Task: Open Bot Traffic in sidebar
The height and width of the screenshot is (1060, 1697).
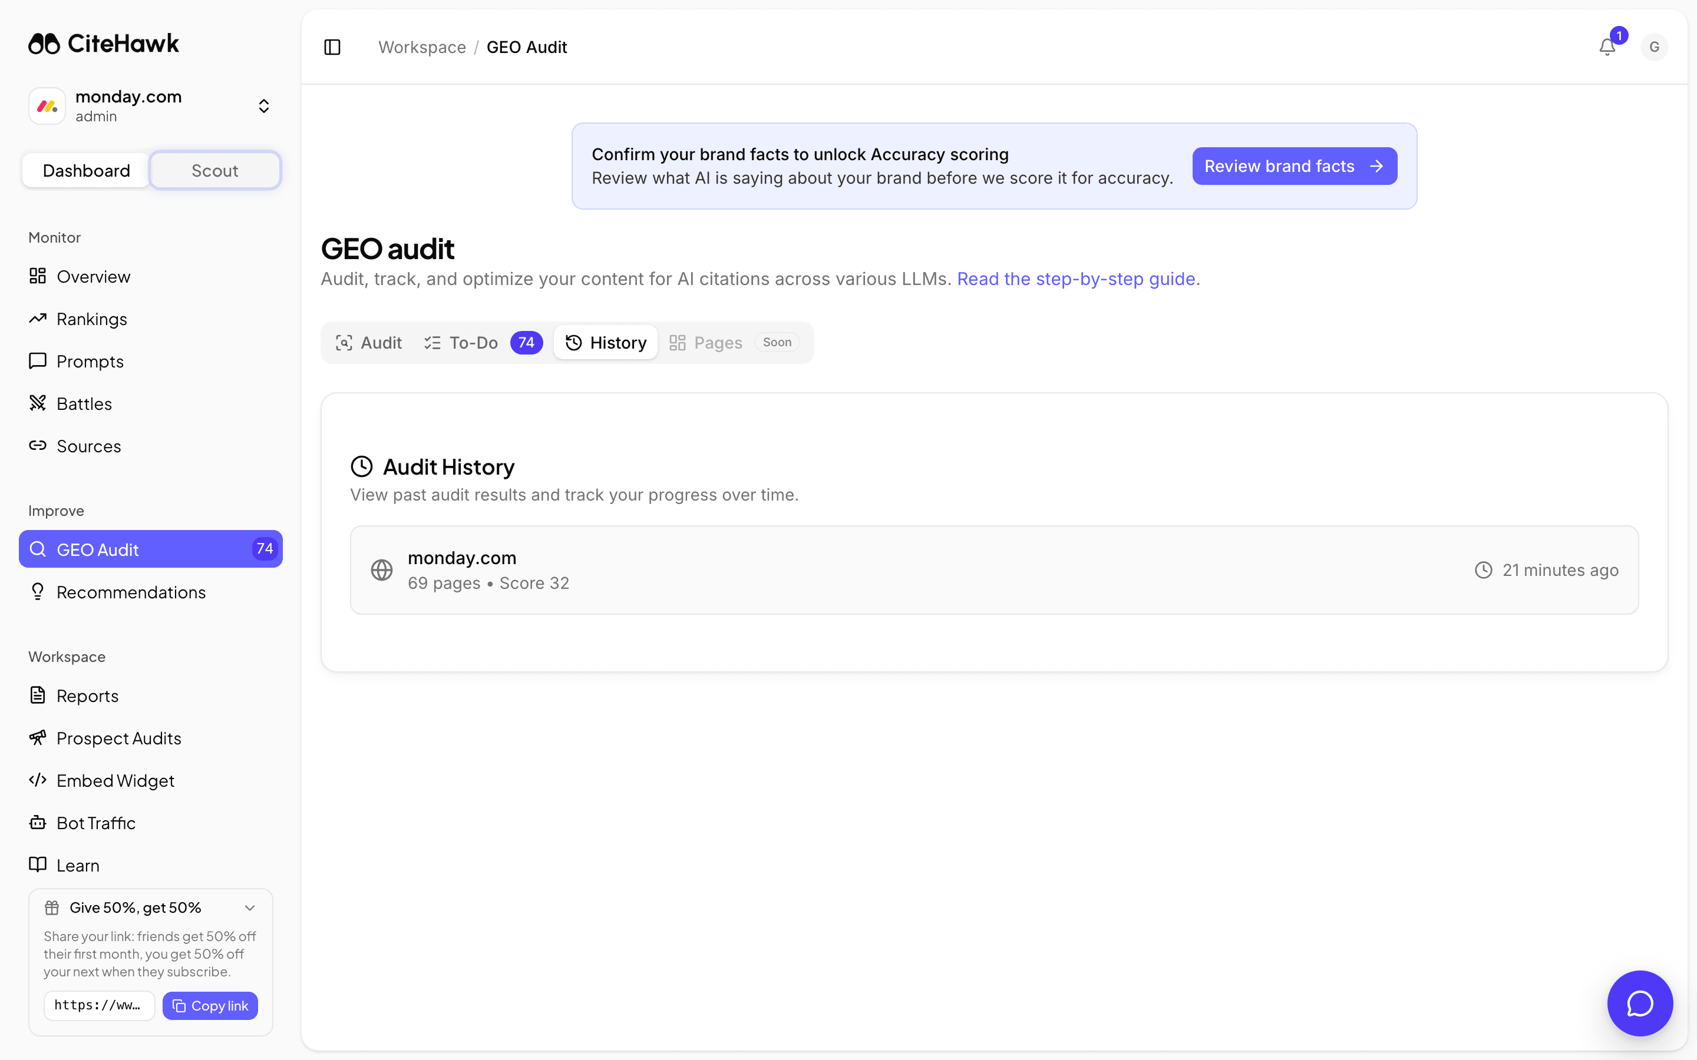Action: [151, 823]
